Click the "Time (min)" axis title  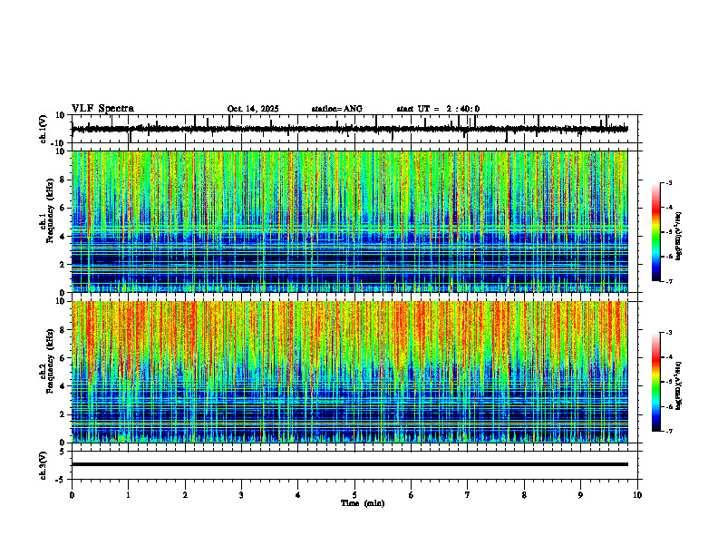click(x=363, y=503)
